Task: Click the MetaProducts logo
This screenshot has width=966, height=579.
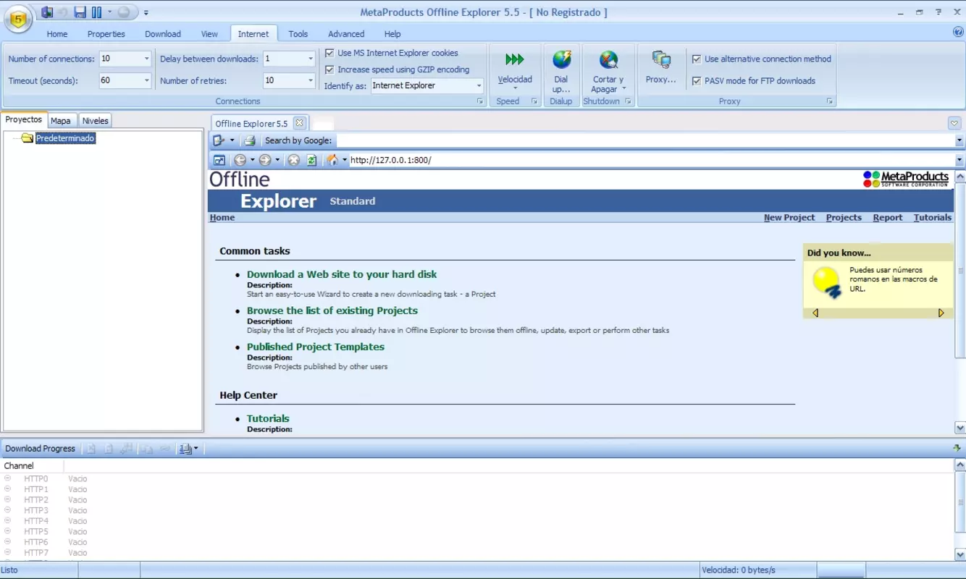Action: click(x=906, y=179)
